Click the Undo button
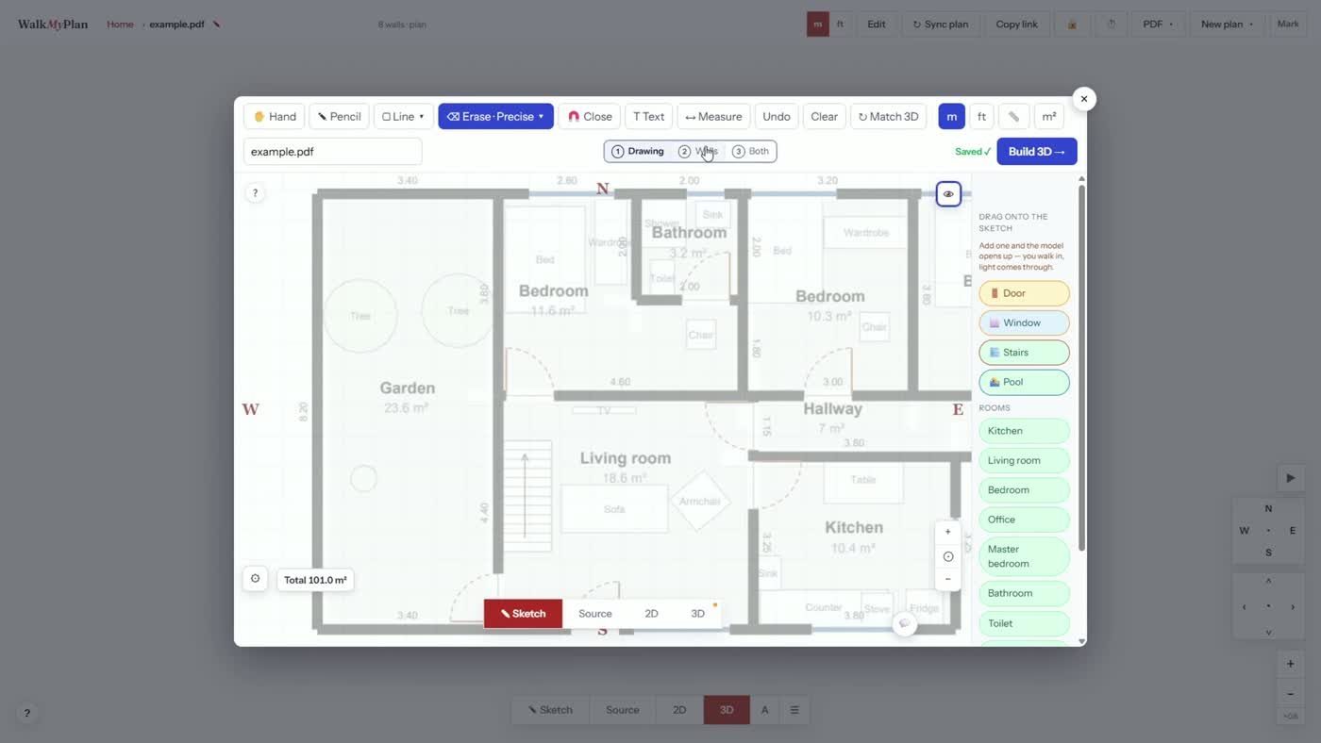This screenshot has height=743, width=1321. (776, 116)
